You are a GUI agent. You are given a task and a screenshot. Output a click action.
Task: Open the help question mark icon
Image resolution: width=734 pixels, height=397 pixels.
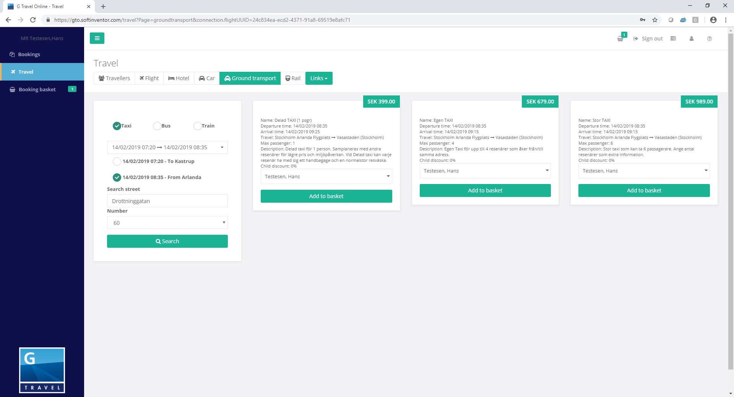pos(709,39)
